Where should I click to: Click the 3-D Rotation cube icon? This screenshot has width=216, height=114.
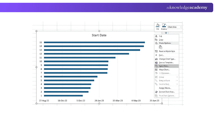click(156, 73)
